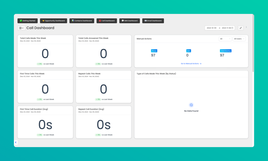The height and width of the screenshot is (161, 268).
Task: Open the three-dot more options menu
Action: coord(246,27)
